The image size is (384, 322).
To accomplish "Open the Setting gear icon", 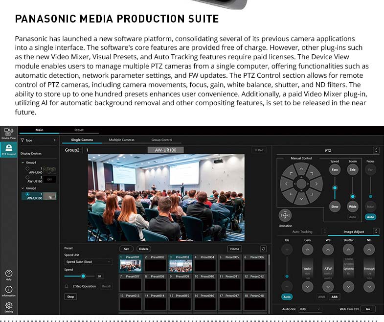I will [x=9, y=307].
